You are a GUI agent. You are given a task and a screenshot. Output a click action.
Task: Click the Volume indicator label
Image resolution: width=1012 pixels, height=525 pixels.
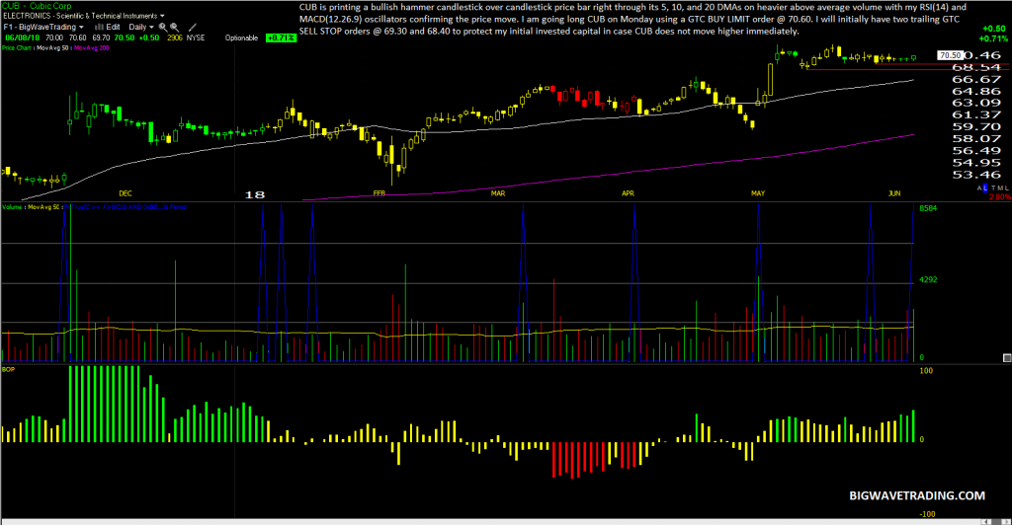12,207
